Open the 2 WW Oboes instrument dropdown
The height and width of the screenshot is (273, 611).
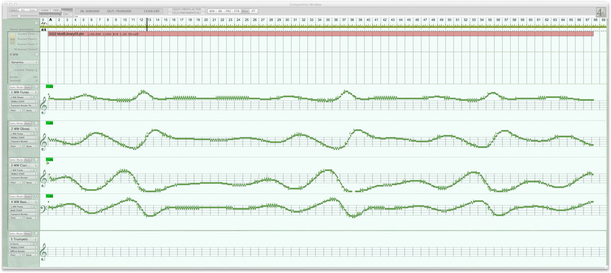pyautogui.click(x=23, y=129)
